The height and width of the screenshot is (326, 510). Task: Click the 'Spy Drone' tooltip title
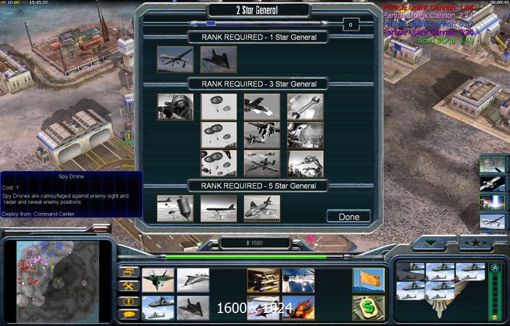coord(71,177)
